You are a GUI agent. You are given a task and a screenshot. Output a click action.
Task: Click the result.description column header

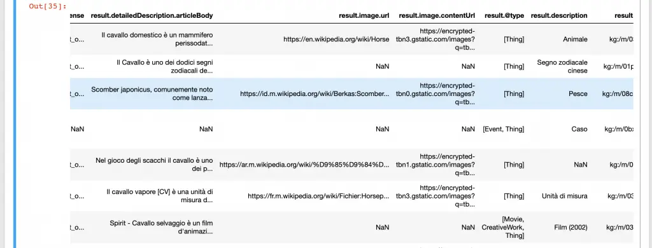tap(559, 15)
